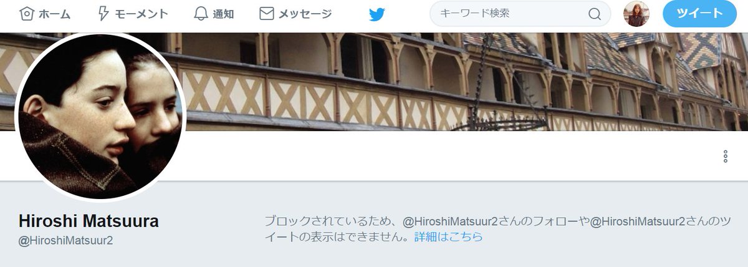Click the @HiroshiMatsuur2 handle under the name
This screenshot has width=748, height=267.
(65, 240)
